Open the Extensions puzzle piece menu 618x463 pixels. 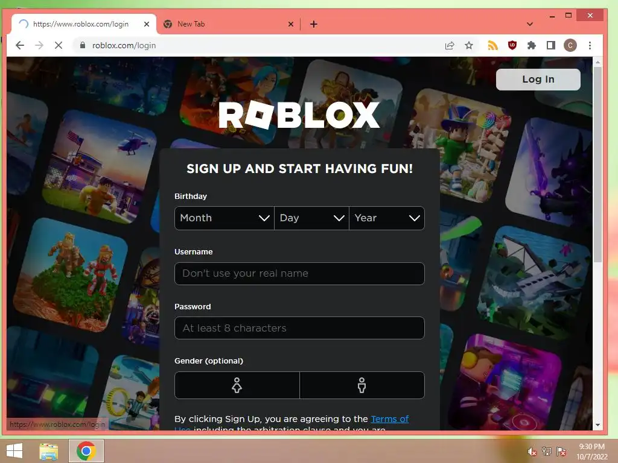click(531, 45)
